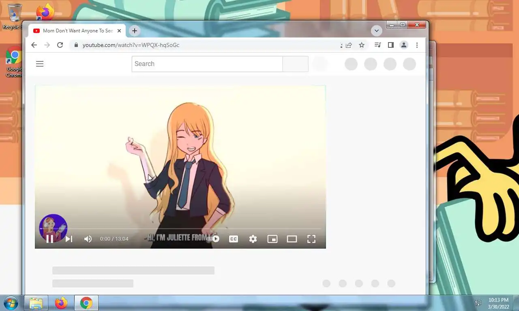Activate the miniplayer mode
This screenshot has height=311, width=519.
coord(272,239)
